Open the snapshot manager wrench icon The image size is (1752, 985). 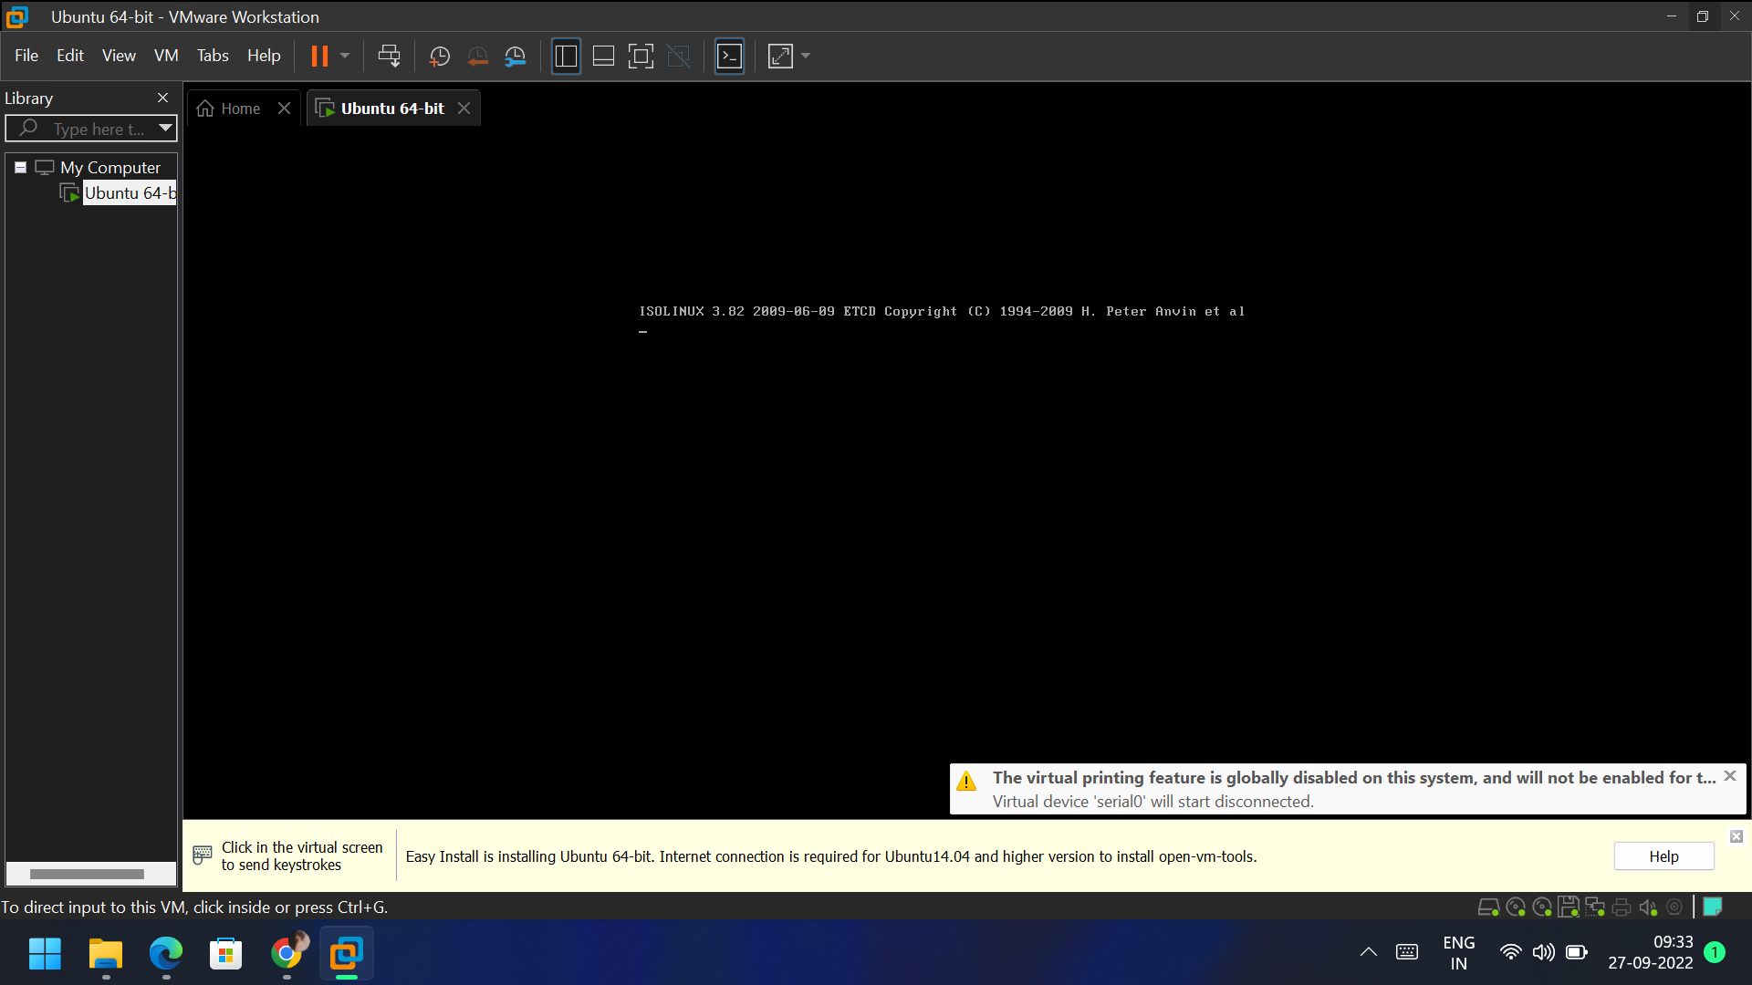(x=516, y=57)
